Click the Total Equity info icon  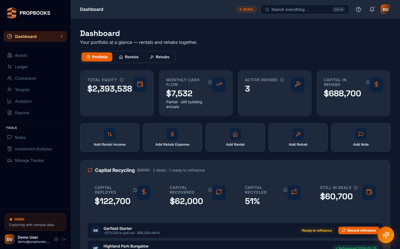tap(121, 80)
